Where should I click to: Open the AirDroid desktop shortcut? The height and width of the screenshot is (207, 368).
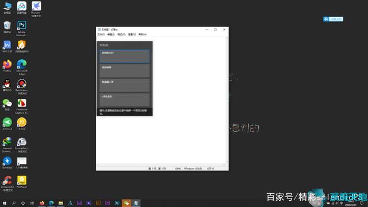7,124
